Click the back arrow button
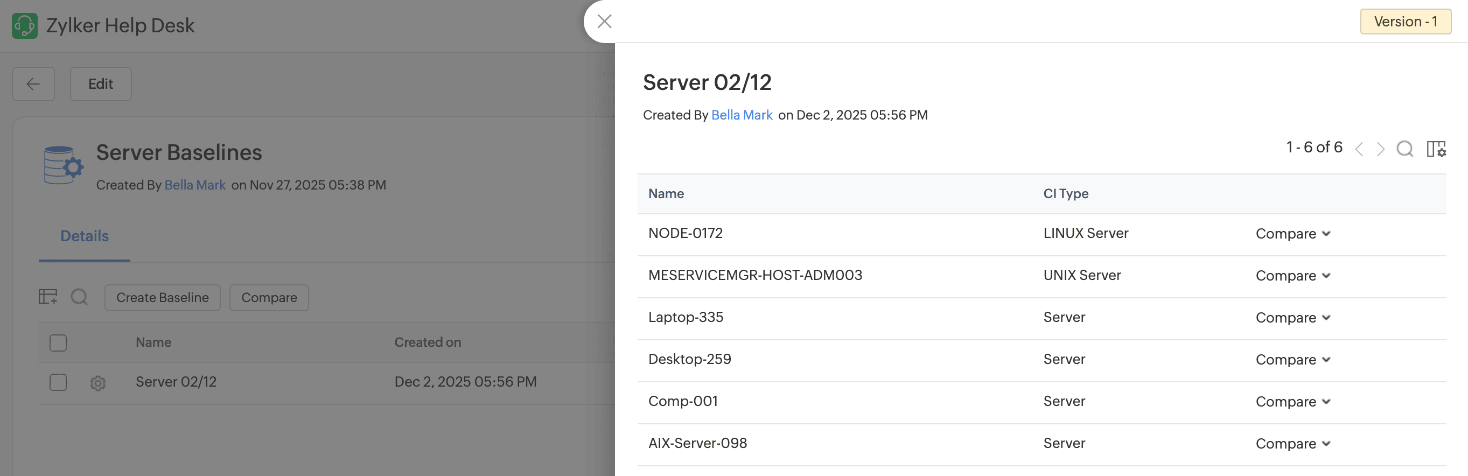 (x=33, y=85)
